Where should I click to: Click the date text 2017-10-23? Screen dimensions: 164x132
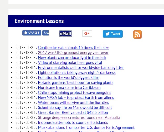25,78
